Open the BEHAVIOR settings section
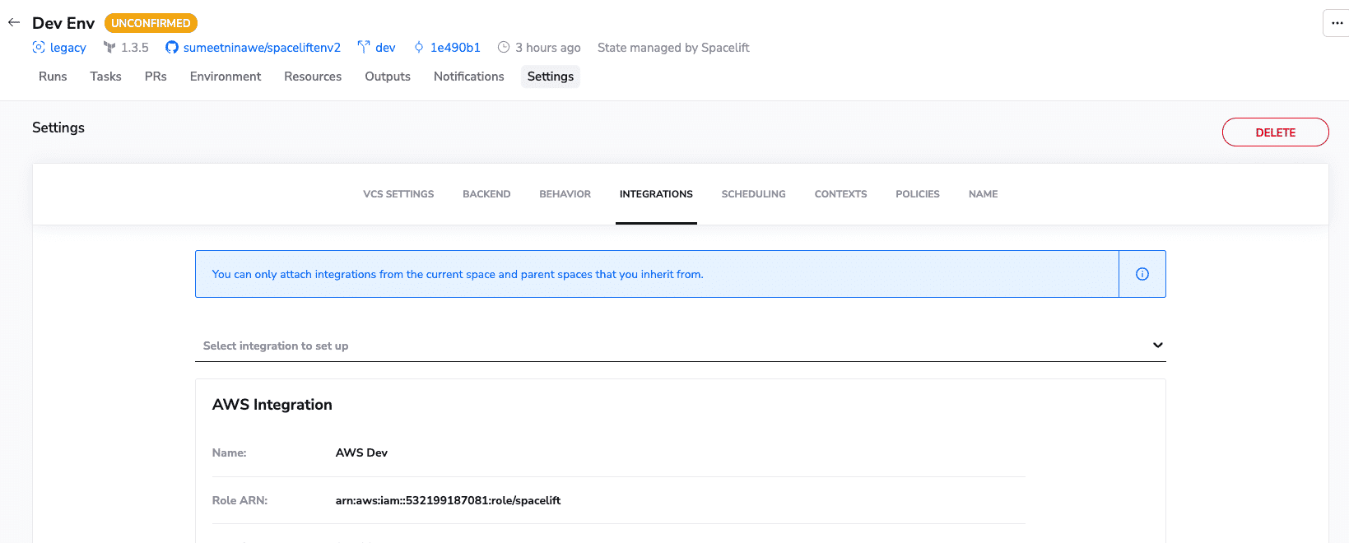The image size is (1349, 543). 565,194
